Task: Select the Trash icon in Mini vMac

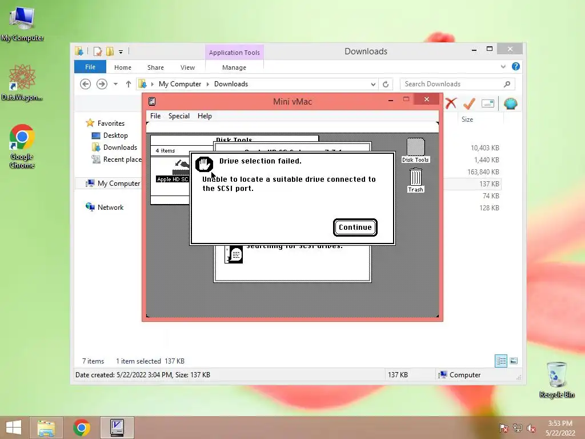Action: [416, 180]
